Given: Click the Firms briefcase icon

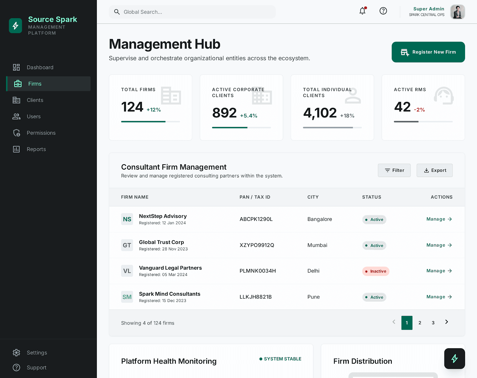Looking at the screenshot, I should (x=18, y=84).
